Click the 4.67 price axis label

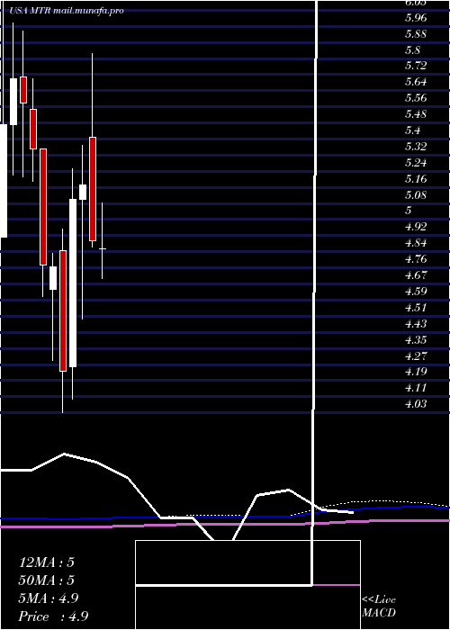[416, 275]
